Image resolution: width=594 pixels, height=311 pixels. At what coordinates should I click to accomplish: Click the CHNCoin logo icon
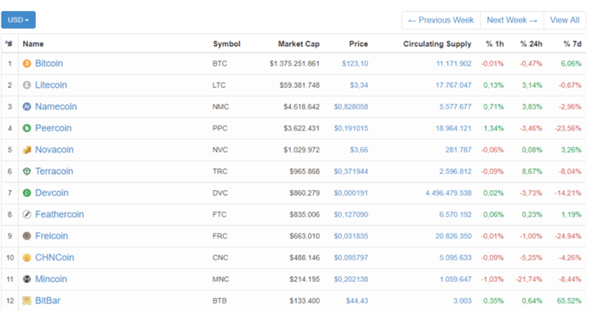(x=26, y=257)
